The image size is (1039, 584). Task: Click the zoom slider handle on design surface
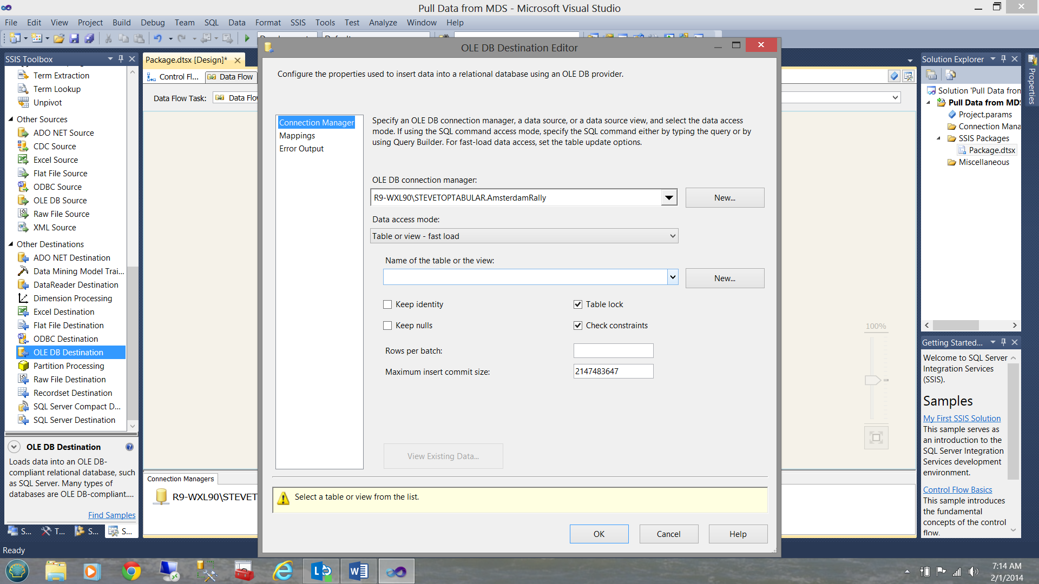(x=872, y=380)
